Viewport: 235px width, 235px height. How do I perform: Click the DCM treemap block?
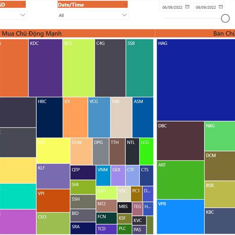point(220,166)
